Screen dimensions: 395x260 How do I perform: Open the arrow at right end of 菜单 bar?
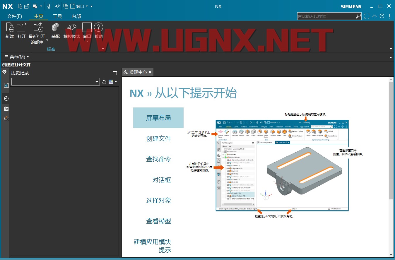click(x=391, y=57)
